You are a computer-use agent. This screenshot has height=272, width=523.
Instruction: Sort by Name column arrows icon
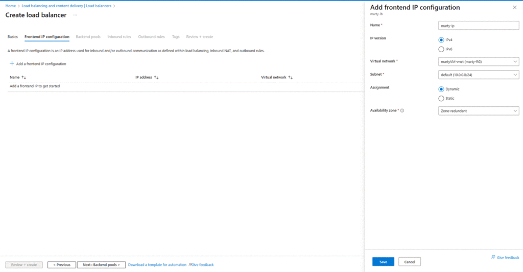tap(23, 77)
